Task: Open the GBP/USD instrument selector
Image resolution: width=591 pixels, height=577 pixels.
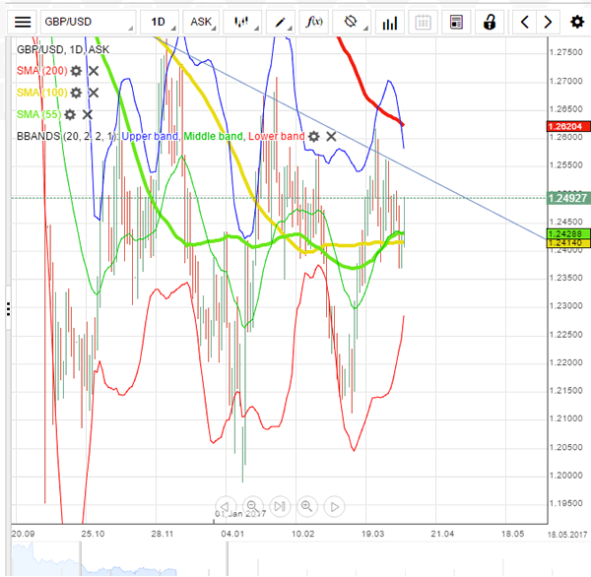Action: coord(86,22)
